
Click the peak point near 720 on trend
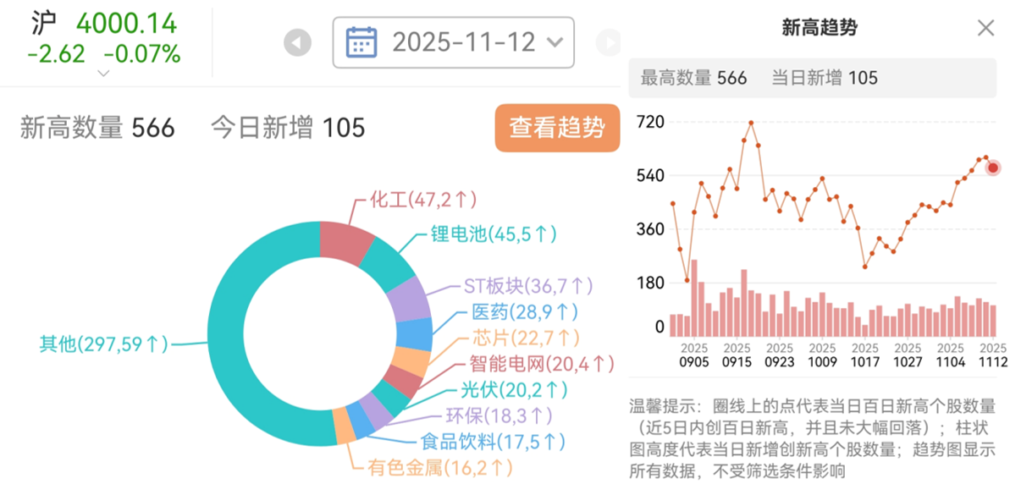pyautogui.click(x=751, y=123)
